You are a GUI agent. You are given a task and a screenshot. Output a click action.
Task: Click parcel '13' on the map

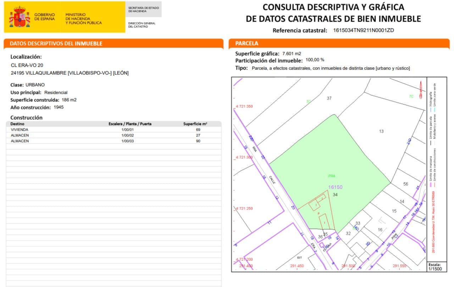tap(381, 131)
